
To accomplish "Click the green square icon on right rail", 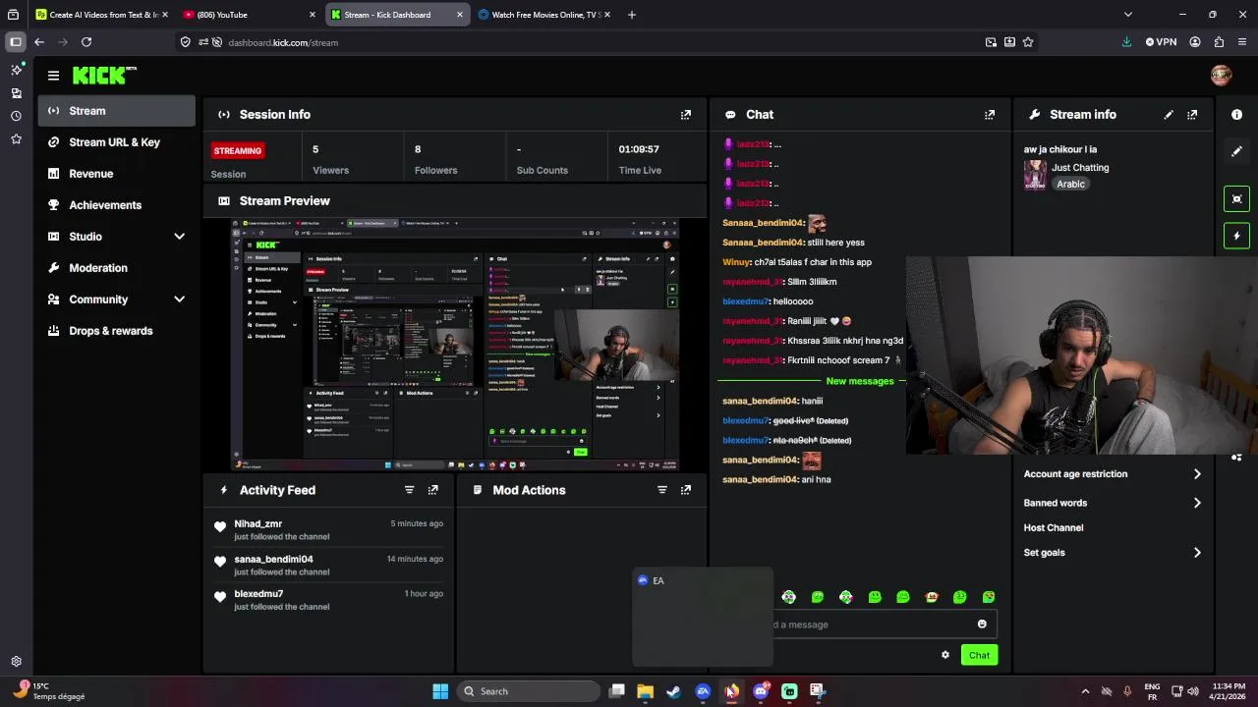I will (x=1236, y=199).
